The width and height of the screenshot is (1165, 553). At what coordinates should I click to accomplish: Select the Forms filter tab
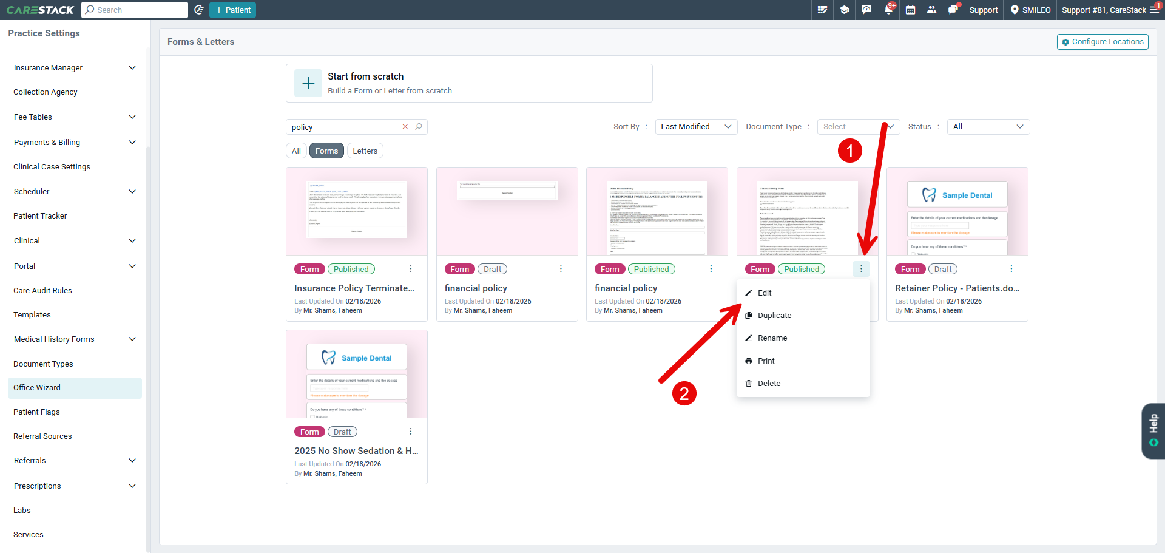coord(326,151)
